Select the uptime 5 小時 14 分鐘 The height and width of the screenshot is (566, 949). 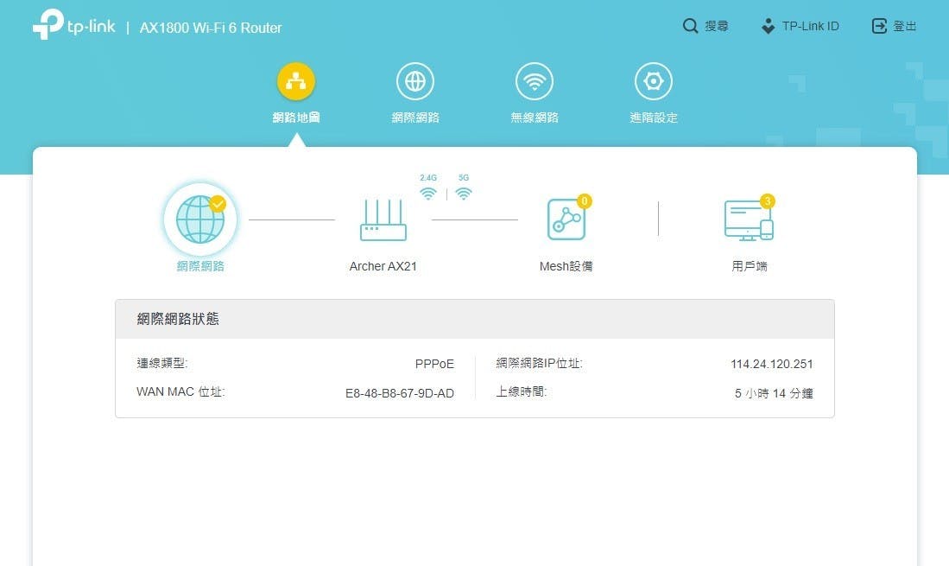tap(774, 393)
